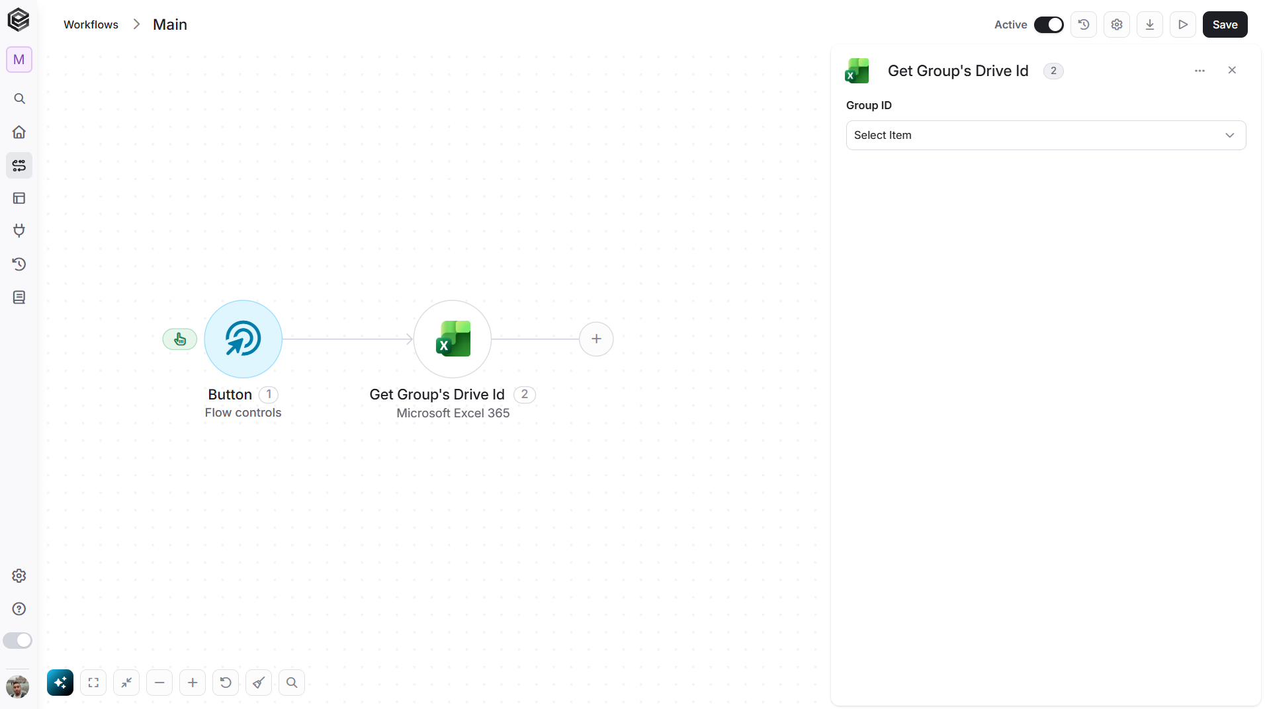The image size is (1265, 709).
Task: Select the Button trigger node
Action: click(x=243, y=339)
